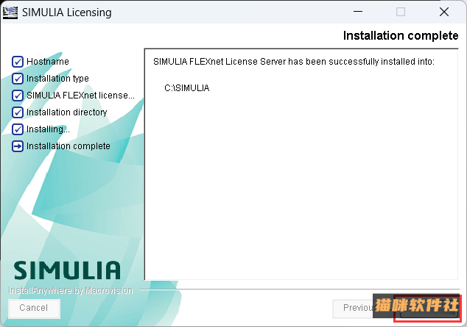Click the SIMULIA FLEXnet license step checkmark icon

point(18,96)
